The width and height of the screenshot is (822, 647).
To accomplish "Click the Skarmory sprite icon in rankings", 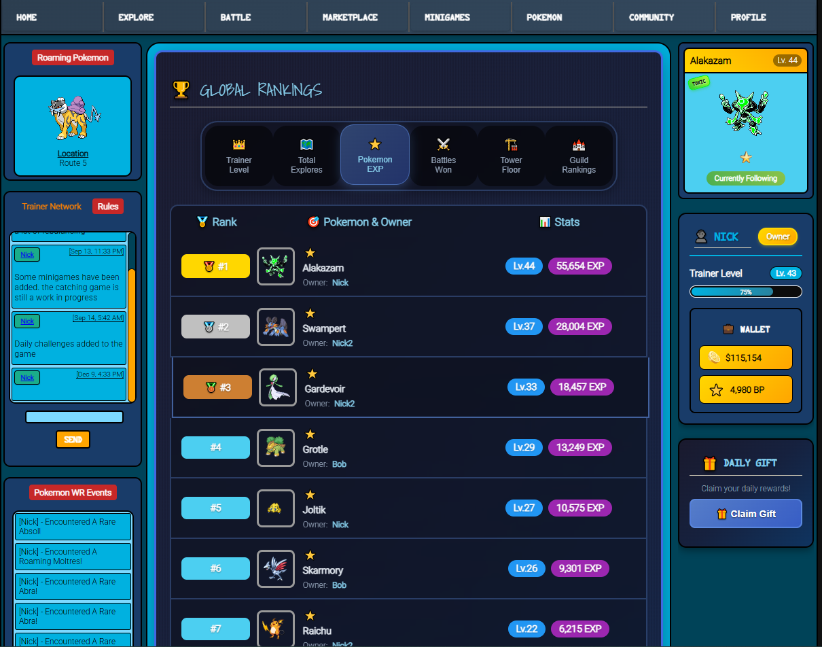I will pyautogui.click(x=275, y=569).
